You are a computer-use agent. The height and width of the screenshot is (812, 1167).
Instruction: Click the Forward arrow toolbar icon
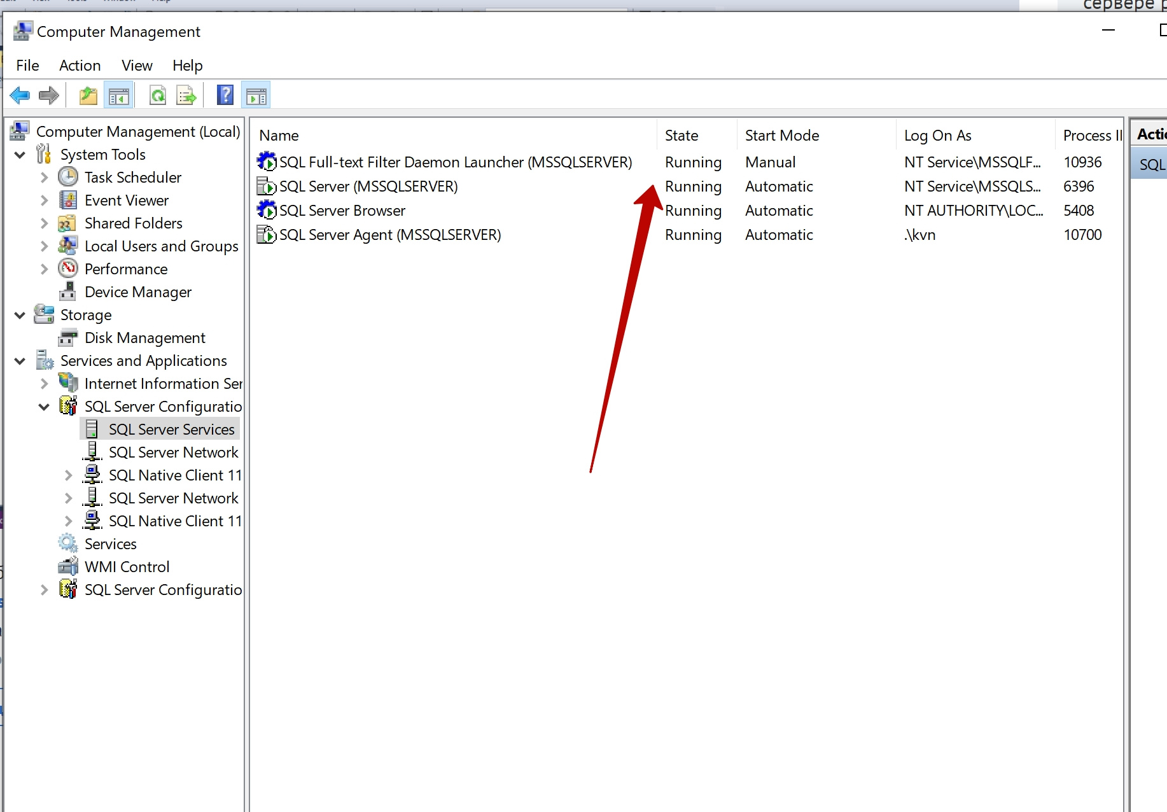(49, 96)
